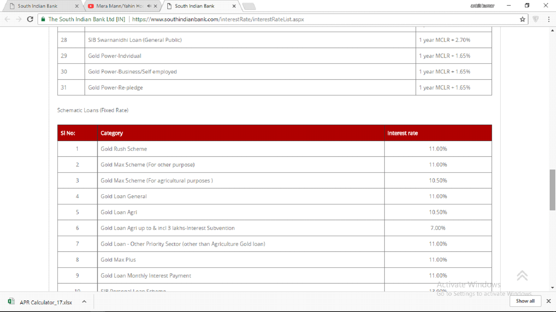This screenshot has width=556, height=312.
Task: Click scrollbar down arrow
Action: tap(553, 288)
